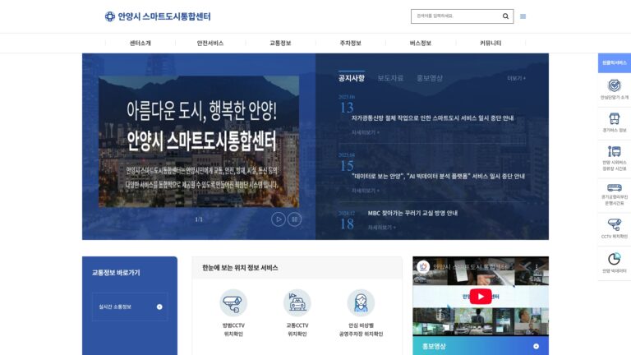Screen dimensions: 631x355
Task: Open the traffic CCTV location icon
Action: (x=297, y=302)
